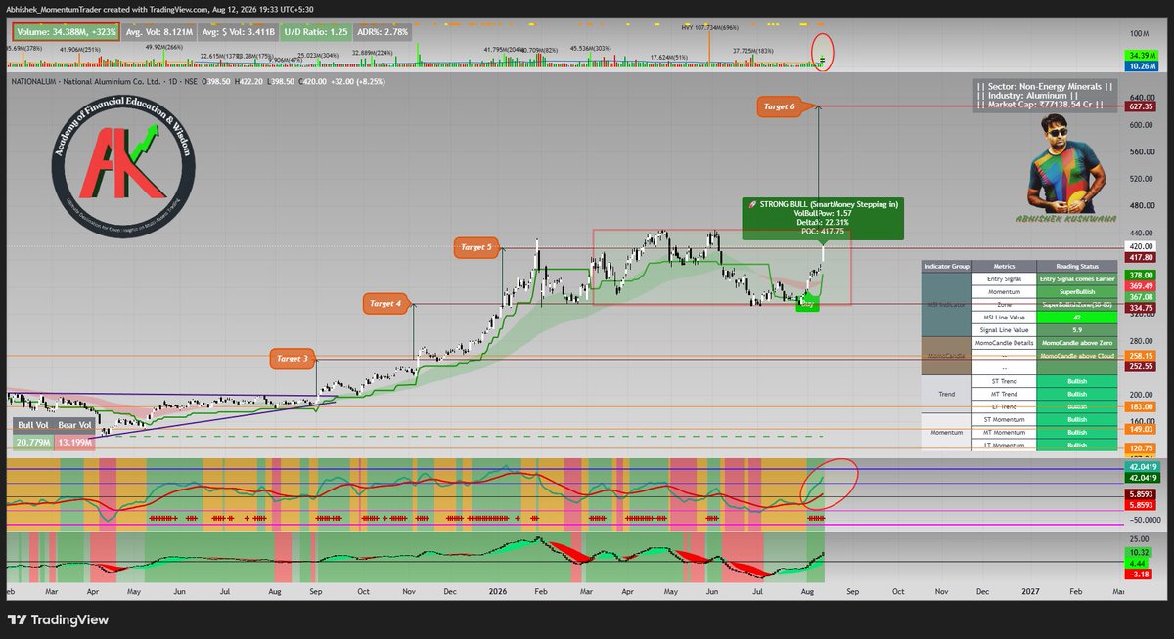This screenshot has height=639, width=1174.
Task: Click the Sector: Non-Energy Minerals line
Action: (1045, 87)
